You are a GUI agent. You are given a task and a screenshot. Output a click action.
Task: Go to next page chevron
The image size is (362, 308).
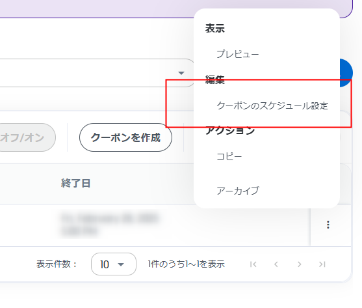pyautogui.click(x=300, y=264)
